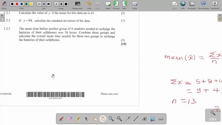Choose the large eraser size
The width and height of the screenshot is (222, 125).
tap(66, 4)
